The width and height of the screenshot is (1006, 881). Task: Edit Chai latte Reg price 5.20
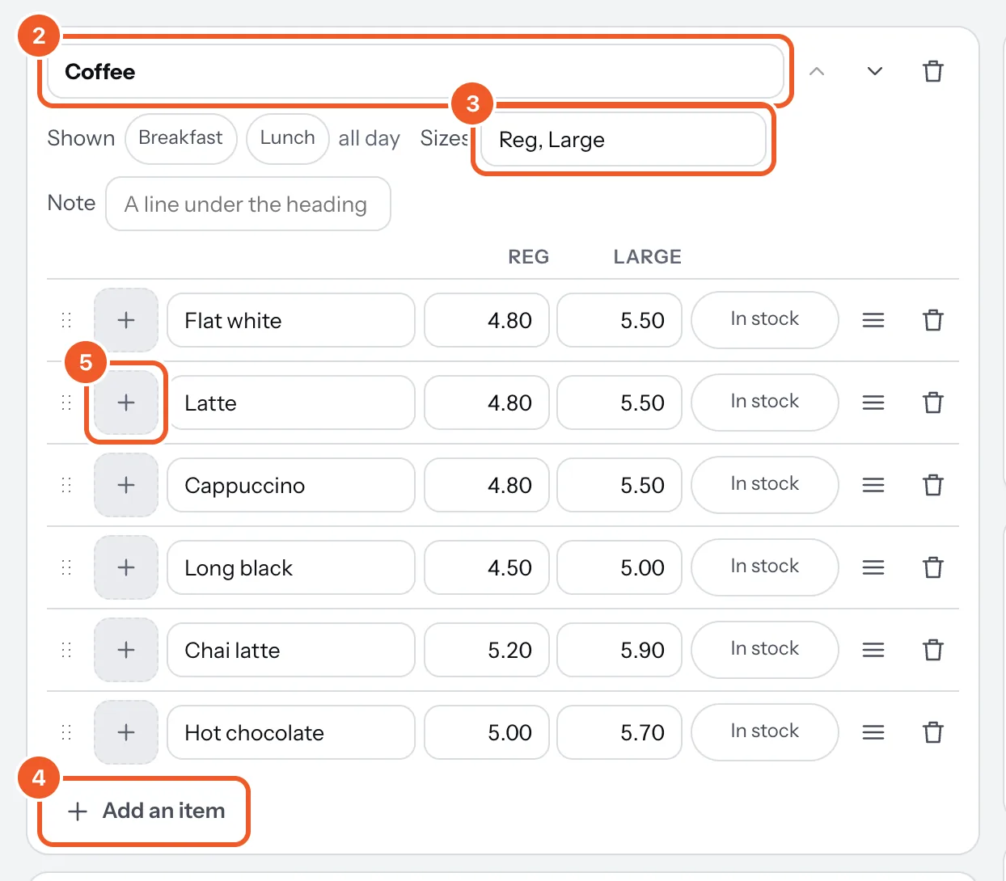pyautogui.click(x=487, y=650)
